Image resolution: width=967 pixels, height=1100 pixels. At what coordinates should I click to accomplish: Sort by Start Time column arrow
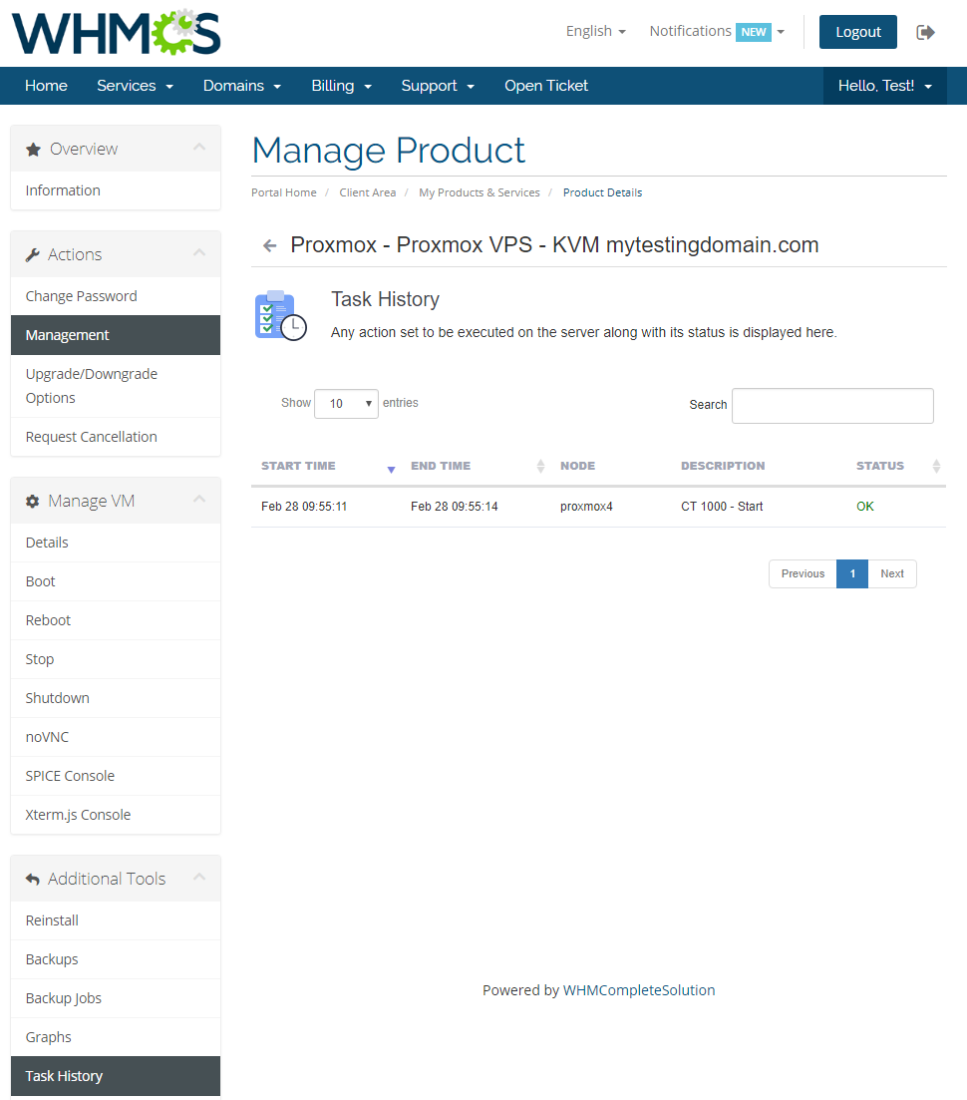pos(392,469)
